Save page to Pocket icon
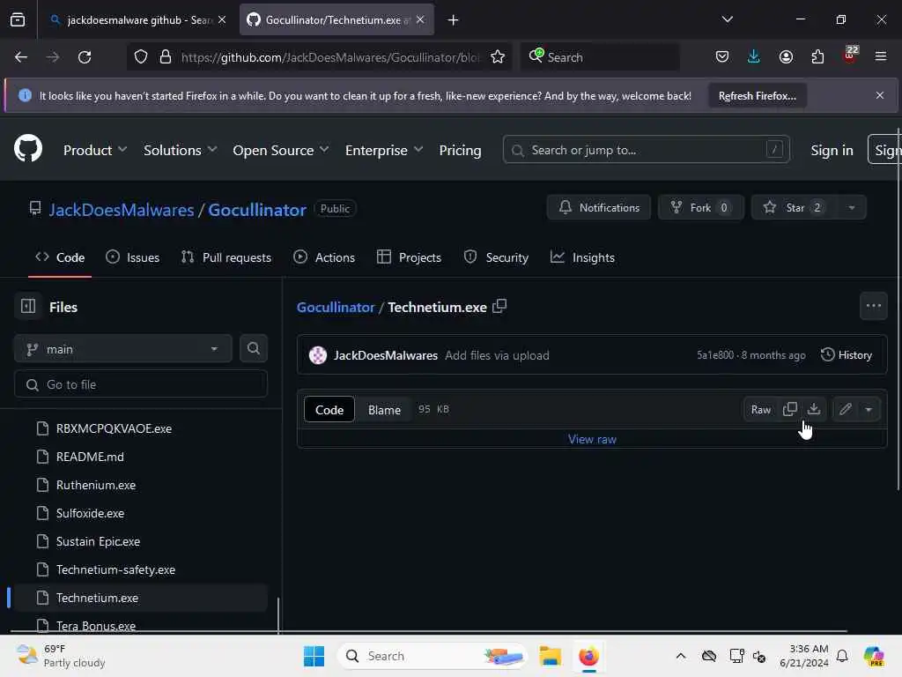 pyautogui.click(x=722, y=57)
